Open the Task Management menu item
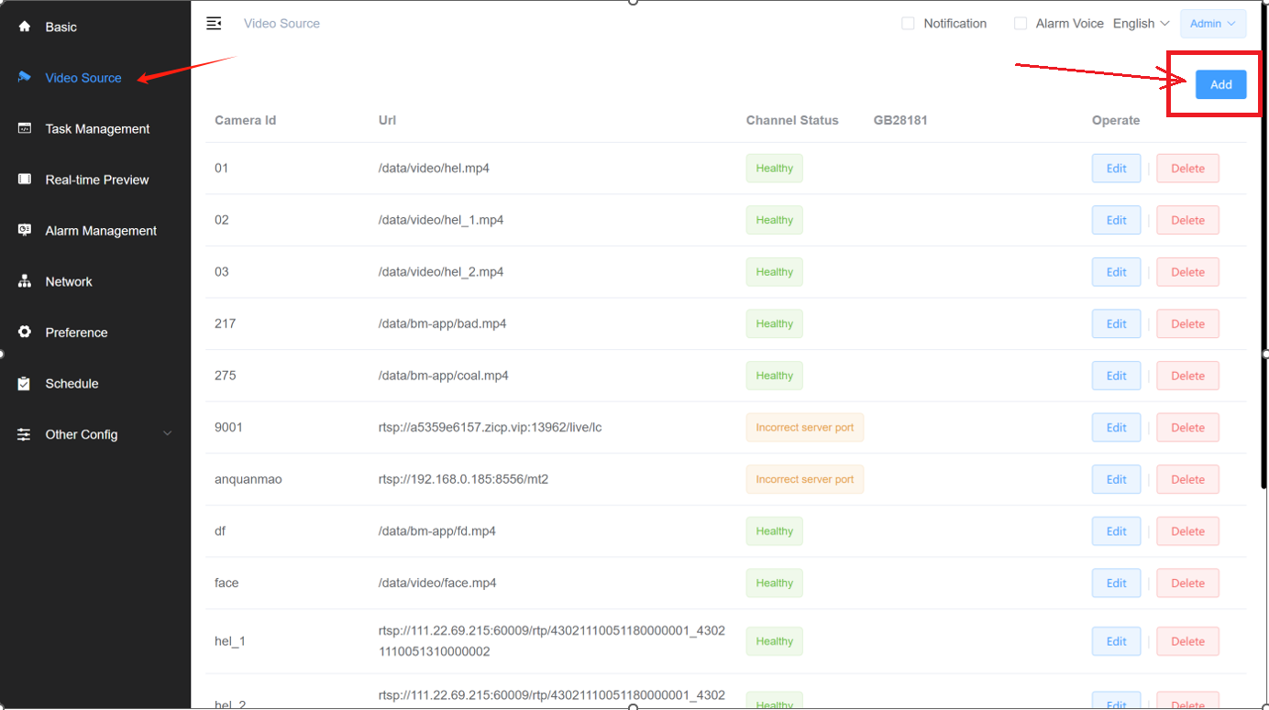 (x=97, y=129)
